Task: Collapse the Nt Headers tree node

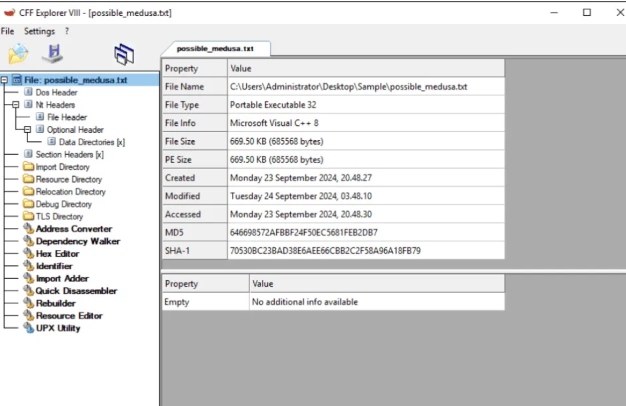Action: click(x=15, y=105)
